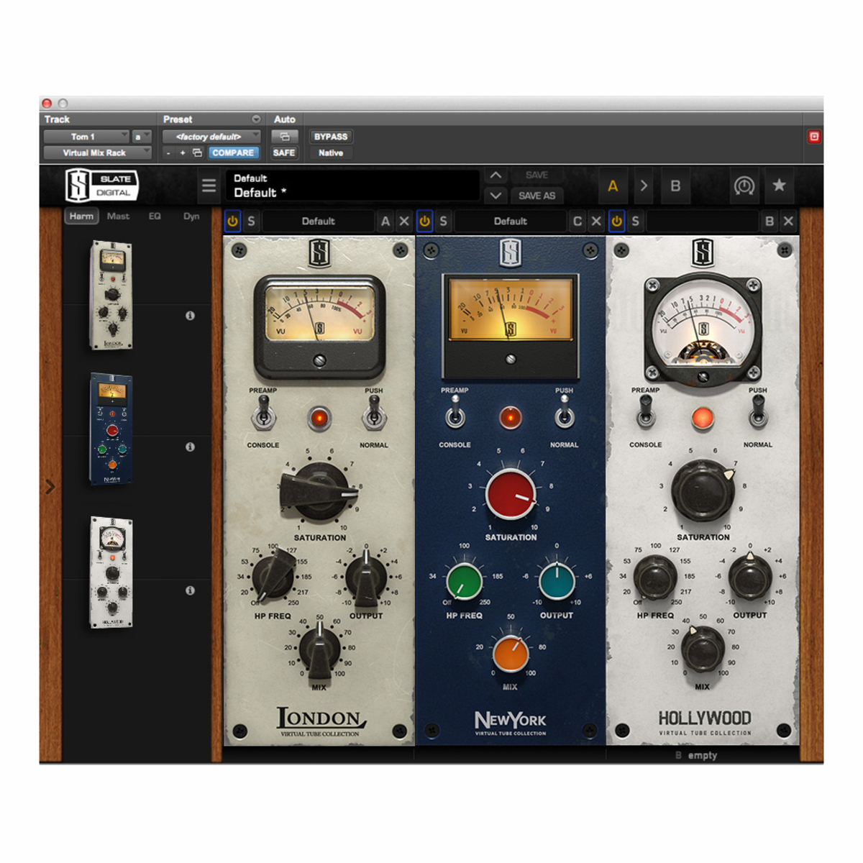Open New York module Default preset field
This screenshot has height=863, width=863.
coord(510,222)
